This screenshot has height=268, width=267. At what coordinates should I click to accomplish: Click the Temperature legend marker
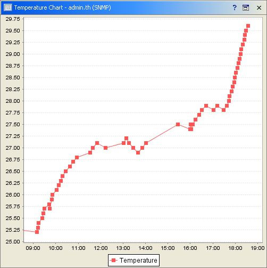[x=114, y=261]
